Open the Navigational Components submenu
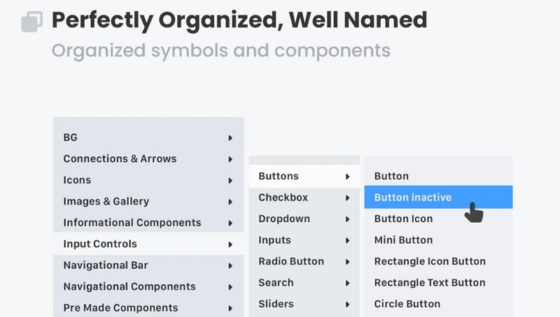Image resolution: width=560 pixels, height=317 pixels. point(129,286)
